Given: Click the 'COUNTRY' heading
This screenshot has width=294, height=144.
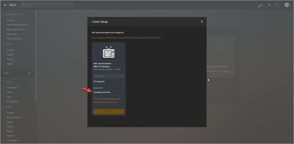Looking at the screenshot, I should tap(98, 88).
